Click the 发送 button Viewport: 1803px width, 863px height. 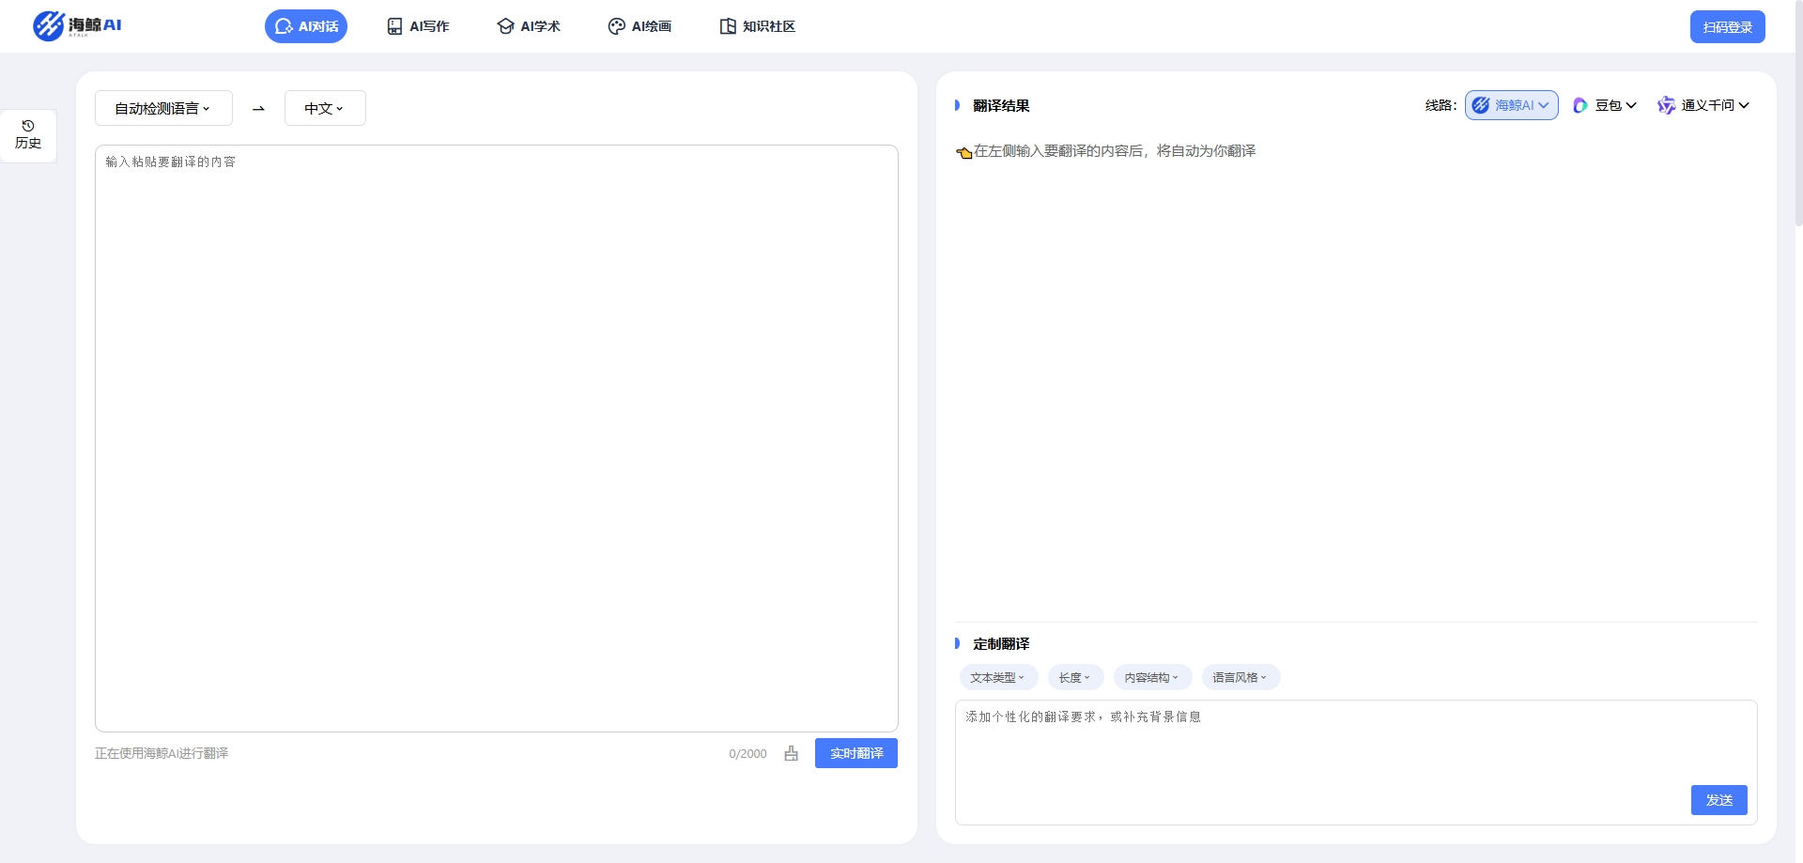click(x=1718, y=800)
